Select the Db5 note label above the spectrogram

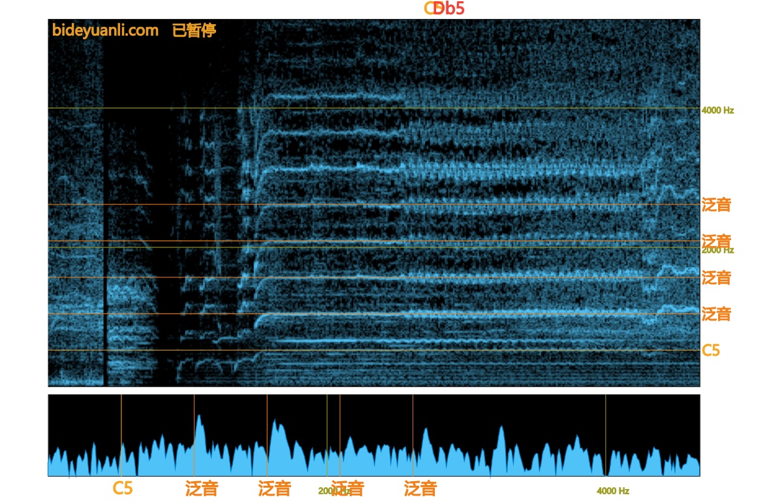[449, 8]
